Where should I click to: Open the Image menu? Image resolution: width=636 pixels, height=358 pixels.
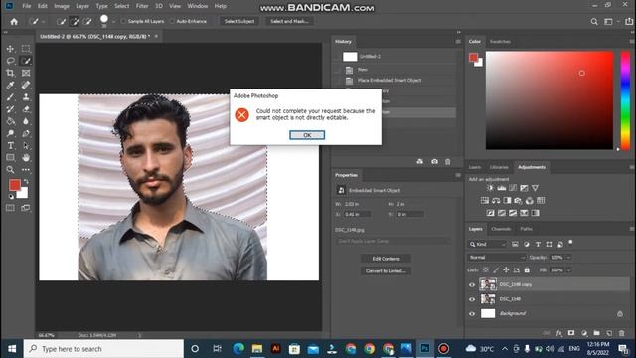(62, 6)
